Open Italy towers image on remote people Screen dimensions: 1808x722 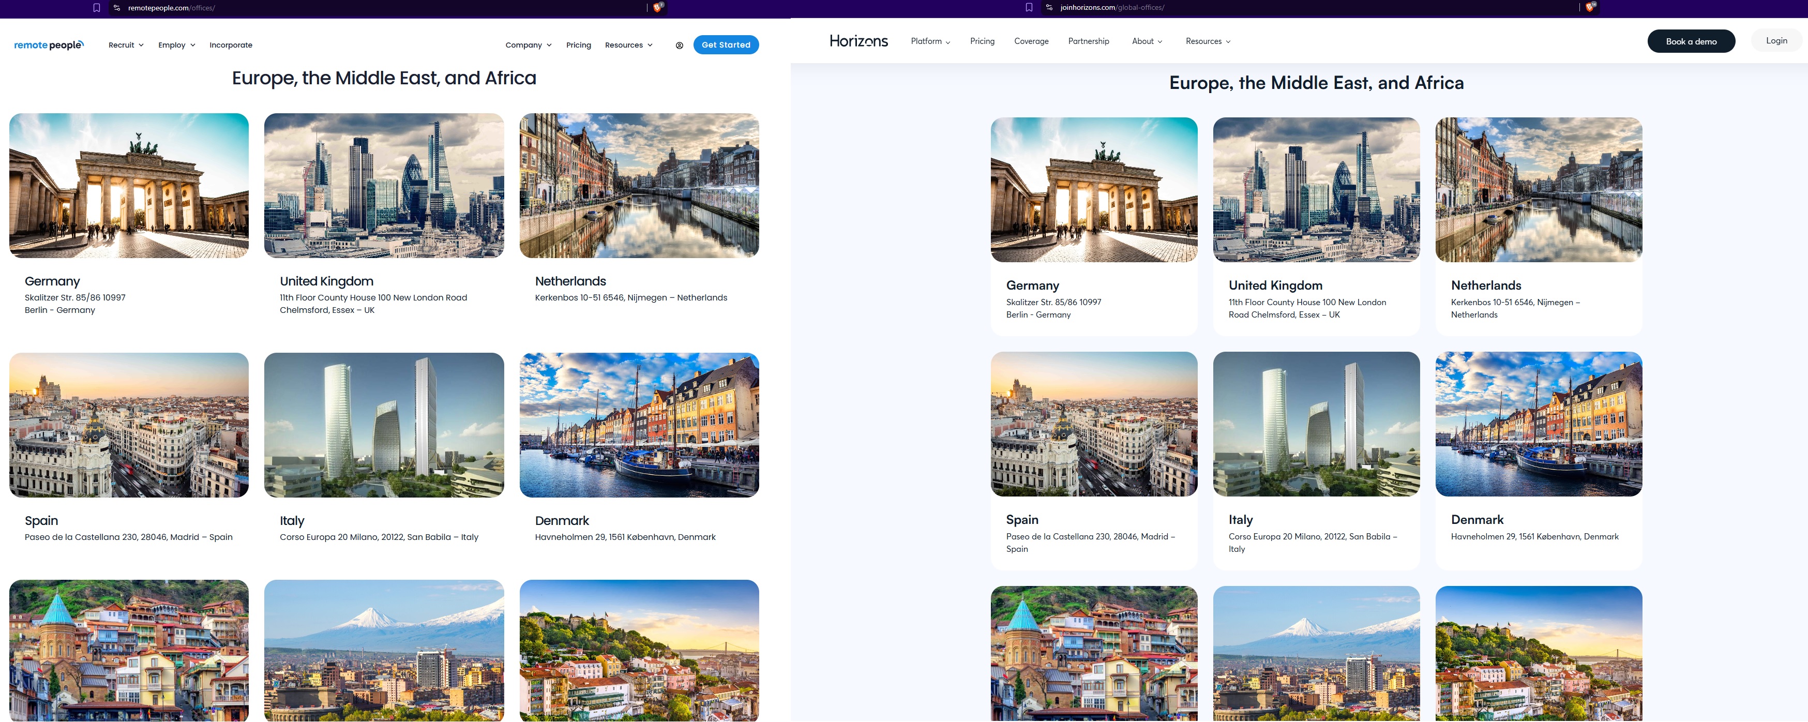[x=384, y=425]
